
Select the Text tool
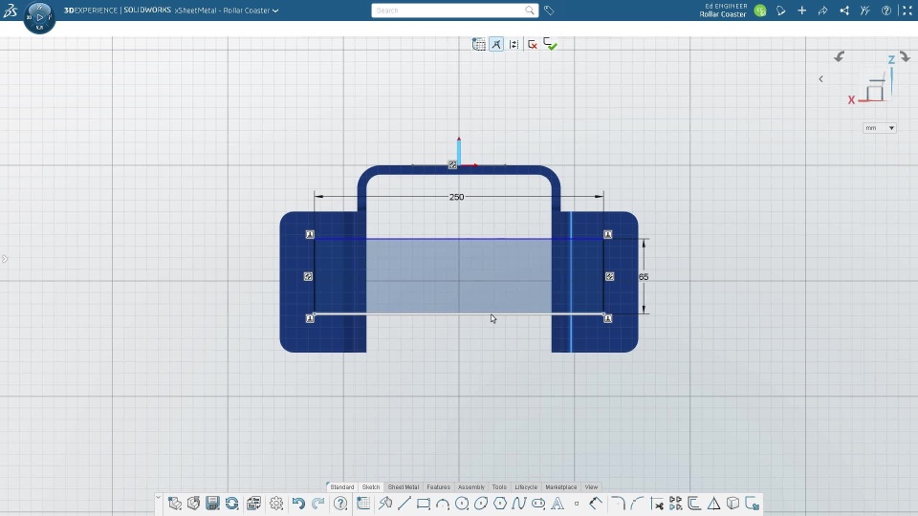(557, 504)
